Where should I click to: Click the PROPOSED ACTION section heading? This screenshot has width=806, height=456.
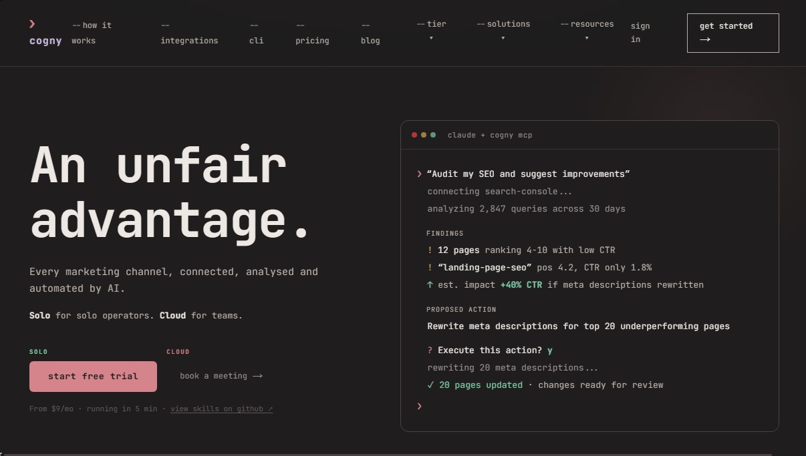click(461, 310)
